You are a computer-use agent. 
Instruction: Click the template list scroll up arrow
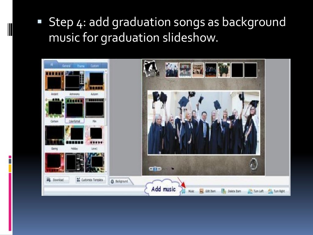point(106,71)
